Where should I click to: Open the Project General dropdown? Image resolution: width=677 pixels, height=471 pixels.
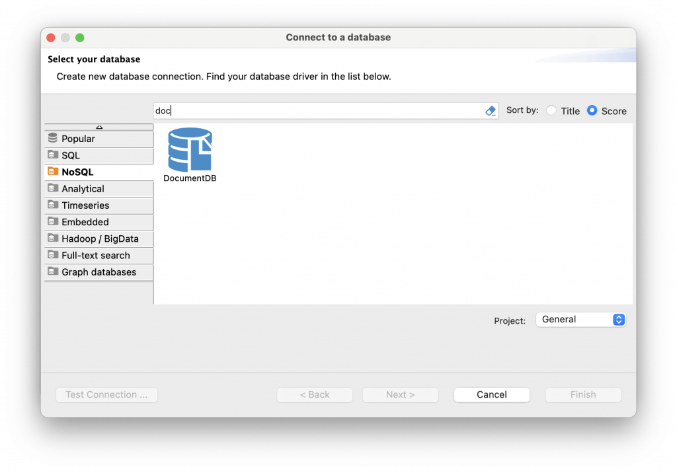(x=580, y=320)
